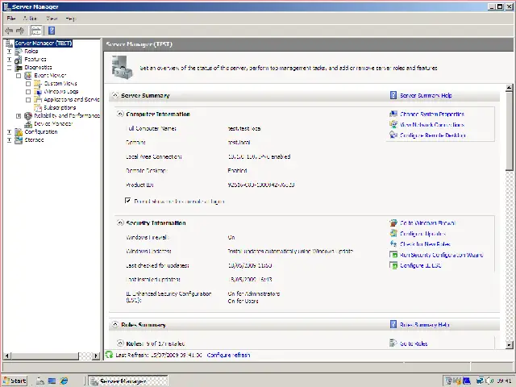Click the Configuration node icon

click(x=19, y=132)
